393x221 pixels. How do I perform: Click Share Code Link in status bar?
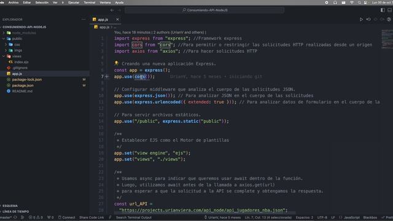click(91, 217)
